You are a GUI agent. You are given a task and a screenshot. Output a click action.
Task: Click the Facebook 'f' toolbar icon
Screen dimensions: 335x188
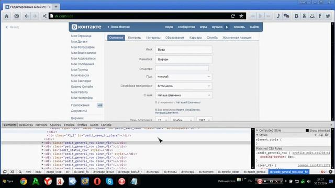[320, 16]
